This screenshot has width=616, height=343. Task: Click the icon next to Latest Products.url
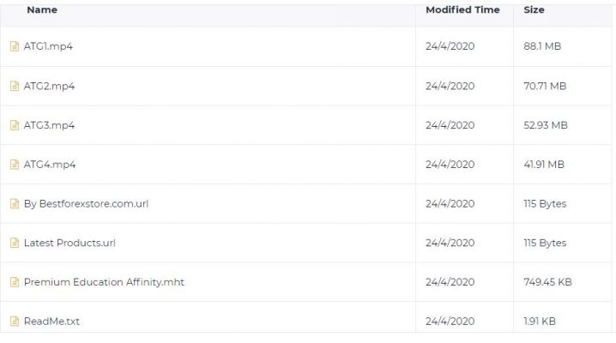[x=15, y=243]
